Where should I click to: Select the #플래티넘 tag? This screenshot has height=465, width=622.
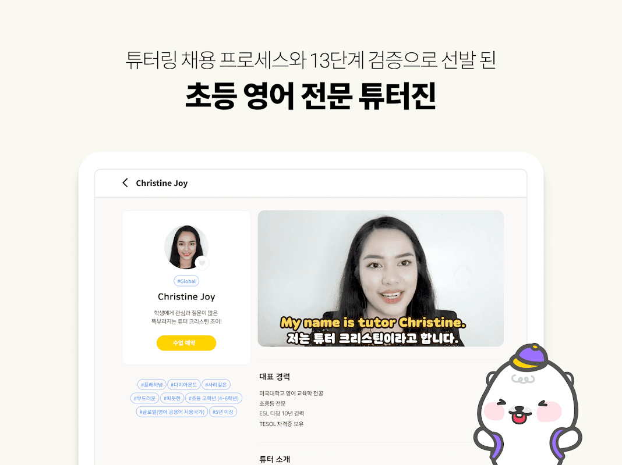click(x=151, y=385)
